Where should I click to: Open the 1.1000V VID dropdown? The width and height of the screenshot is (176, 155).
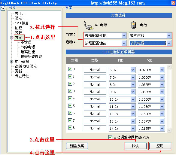[x=162, y=99]
